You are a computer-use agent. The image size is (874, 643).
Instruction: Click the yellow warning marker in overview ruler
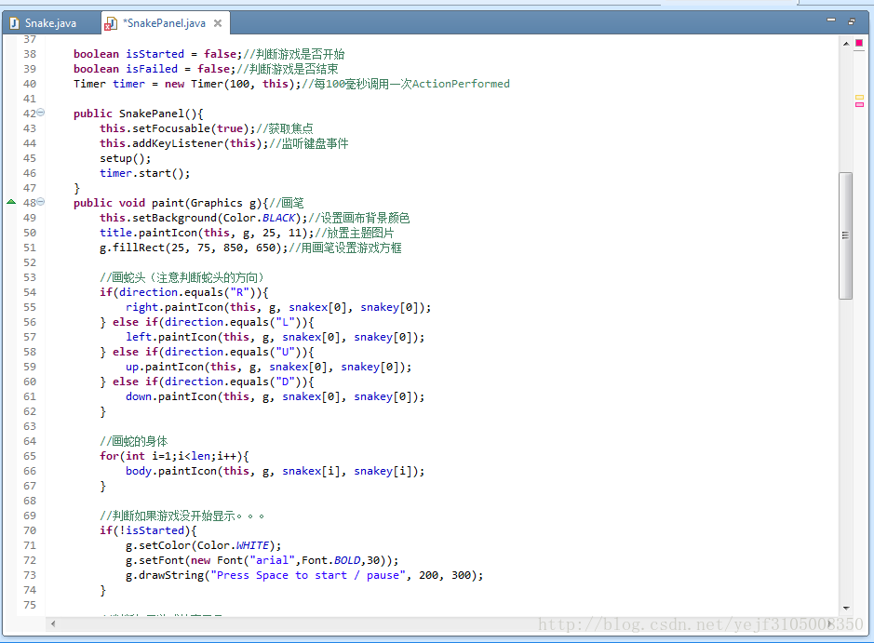[859, 98]
